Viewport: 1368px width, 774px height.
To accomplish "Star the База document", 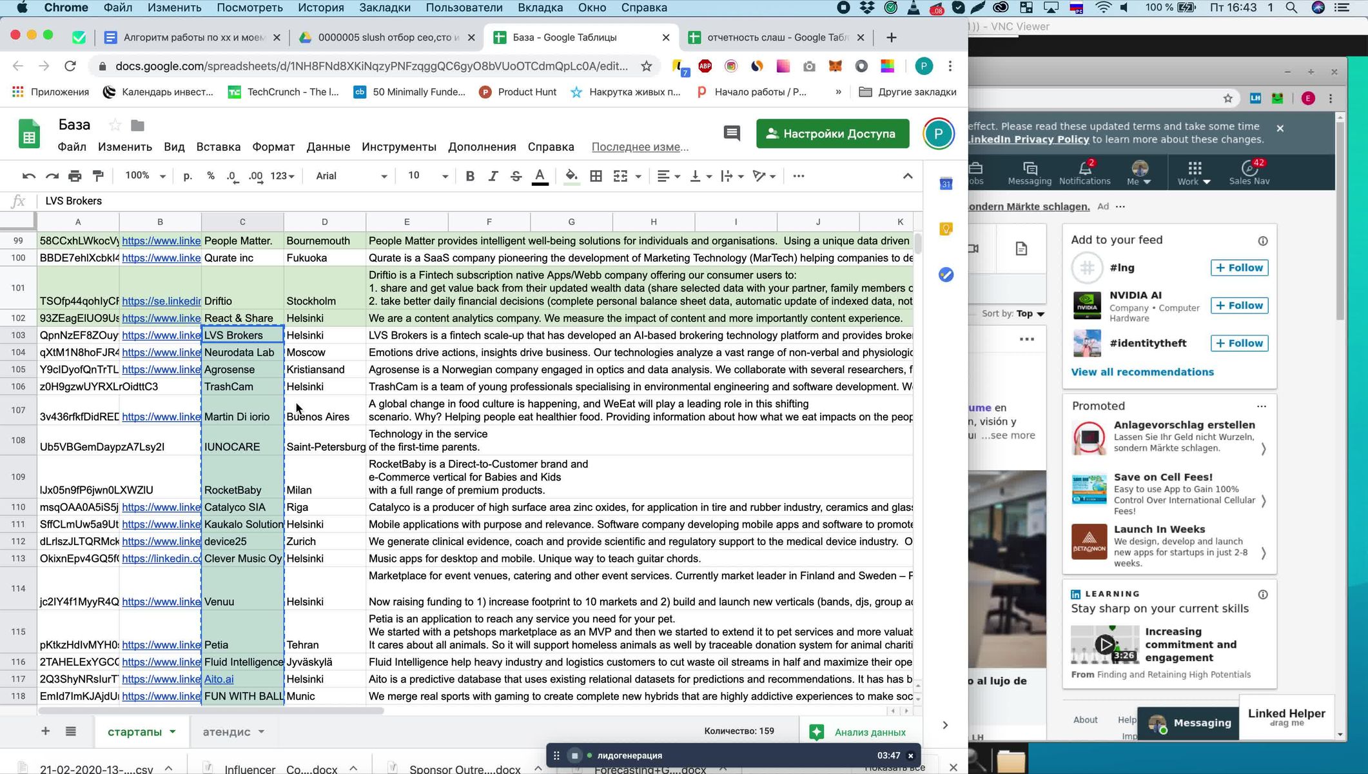I will click(x=115, y=125).
